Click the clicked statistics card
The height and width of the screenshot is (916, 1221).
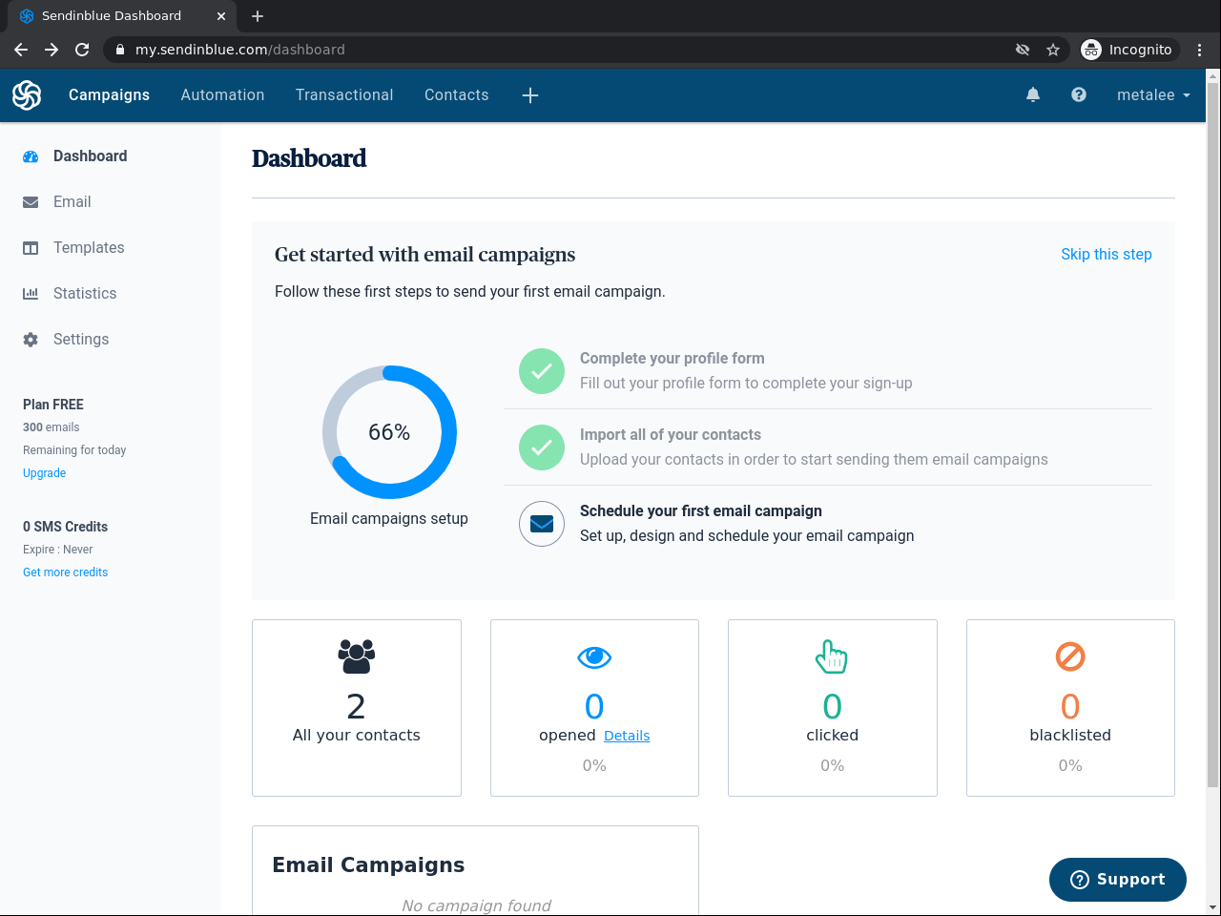point(833,708)
